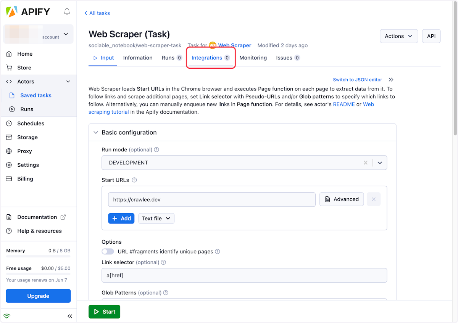Click Link selector help icon

click(163, 262)
